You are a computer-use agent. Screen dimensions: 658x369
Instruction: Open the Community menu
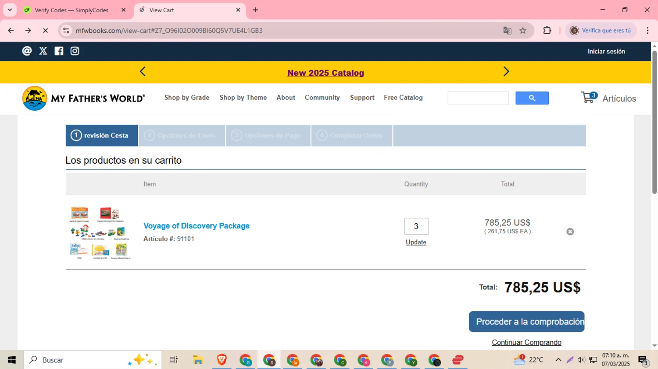tap(322, 98)
